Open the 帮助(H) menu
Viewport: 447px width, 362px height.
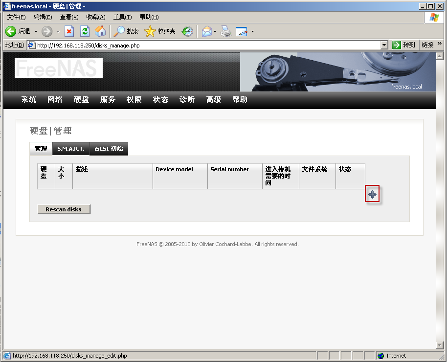click(x=149, y=17)
